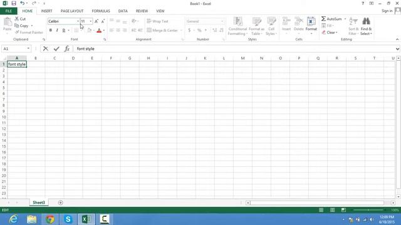The height and width of the screenshot is (225, 401).
Task: Click the Format Painter brush
Action: tap(29, 32)
